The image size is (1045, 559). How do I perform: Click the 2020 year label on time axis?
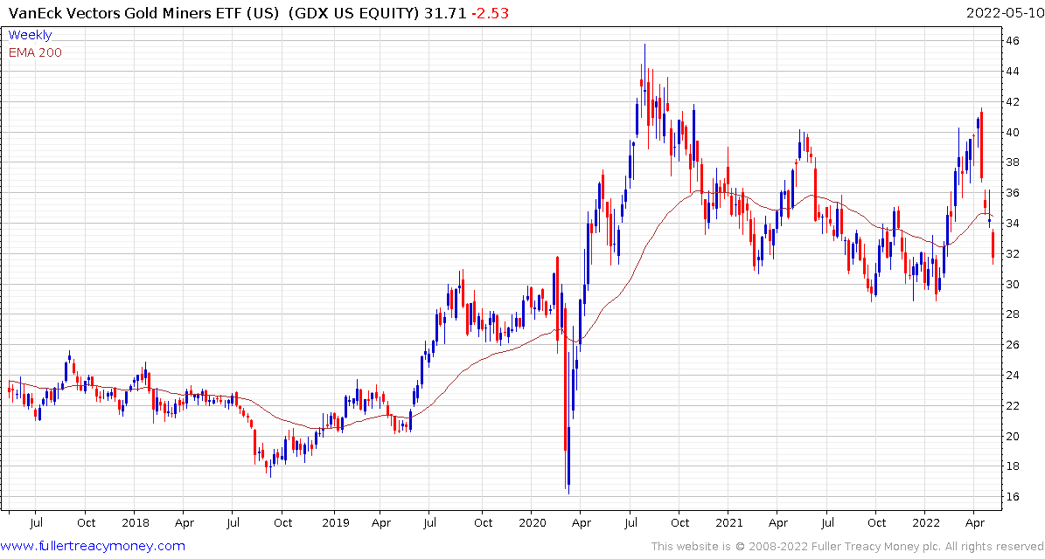click(532, 523)
